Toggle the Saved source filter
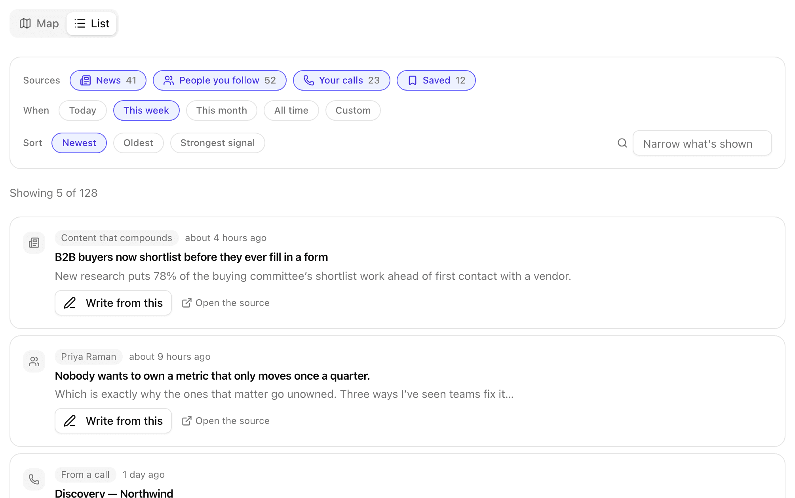 coord(436,80)
